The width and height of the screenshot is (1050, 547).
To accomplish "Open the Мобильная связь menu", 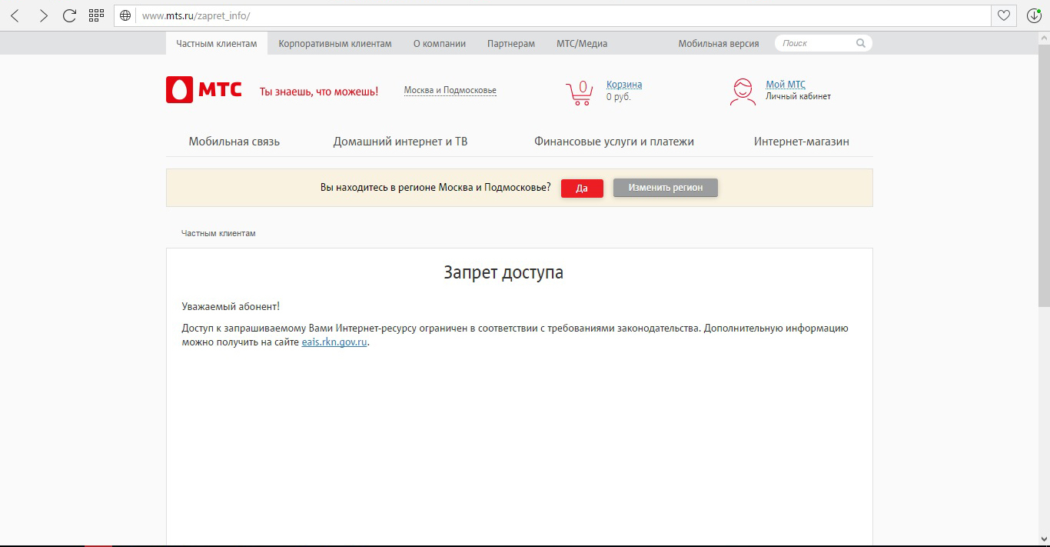I will [x=234, y=142].
